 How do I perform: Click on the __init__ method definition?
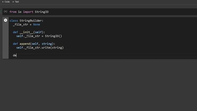click(29, 32)
